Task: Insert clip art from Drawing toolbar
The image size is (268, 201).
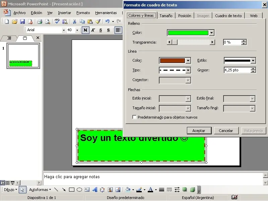Action: (110, 190)
